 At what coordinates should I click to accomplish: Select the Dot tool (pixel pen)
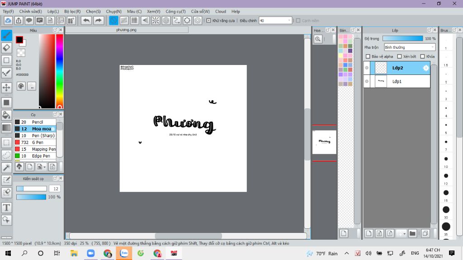point(6,73)
